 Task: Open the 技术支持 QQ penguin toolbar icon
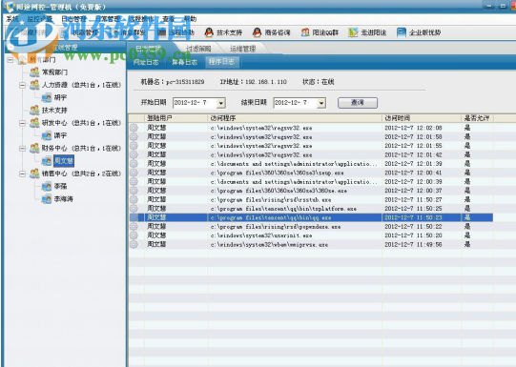tap(209, 32)
